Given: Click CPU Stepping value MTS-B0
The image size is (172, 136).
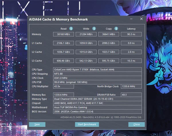Looking at the screenshot, I should pyautogui.click(x=97, y=74).
